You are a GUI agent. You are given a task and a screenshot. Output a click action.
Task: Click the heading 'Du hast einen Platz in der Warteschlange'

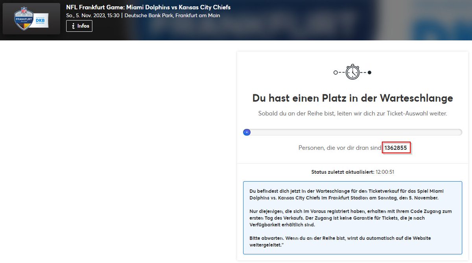[352, 98]
